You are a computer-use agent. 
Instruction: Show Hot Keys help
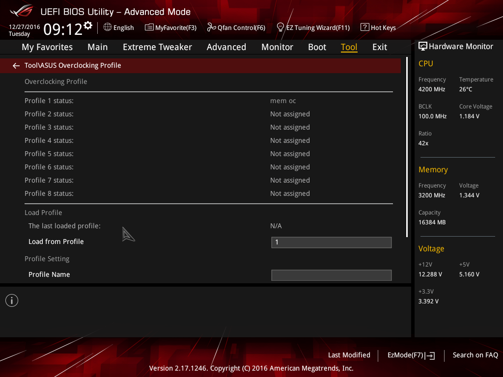[383, 28]
